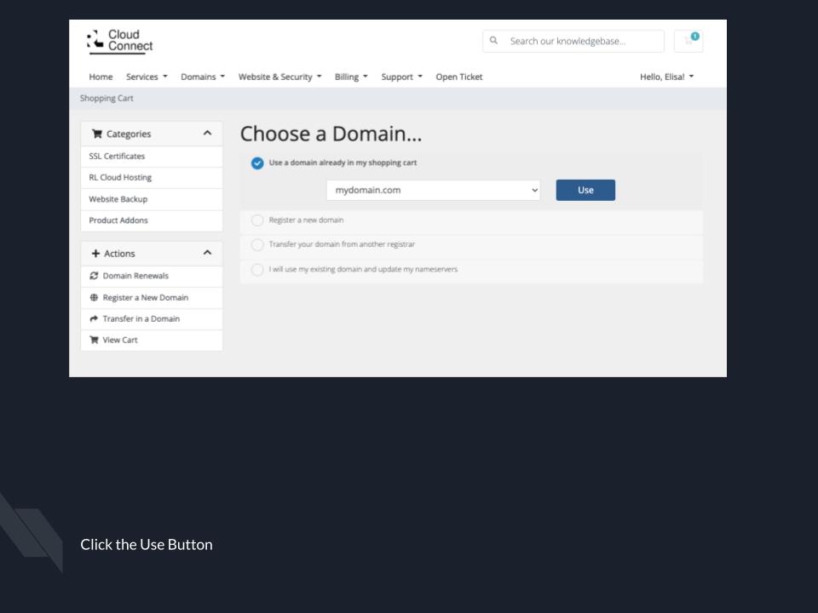This screenshot has width=818, height=613.
Task: Open the Support menu
Action: (x=401, y=77)
